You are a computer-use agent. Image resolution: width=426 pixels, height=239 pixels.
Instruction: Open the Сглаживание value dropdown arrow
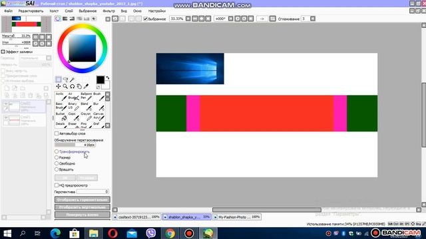pos(313,19)
